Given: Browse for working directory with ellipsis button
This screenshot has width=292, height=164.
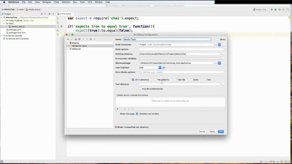Looking at the screenshot, I should tap(223, 54).
